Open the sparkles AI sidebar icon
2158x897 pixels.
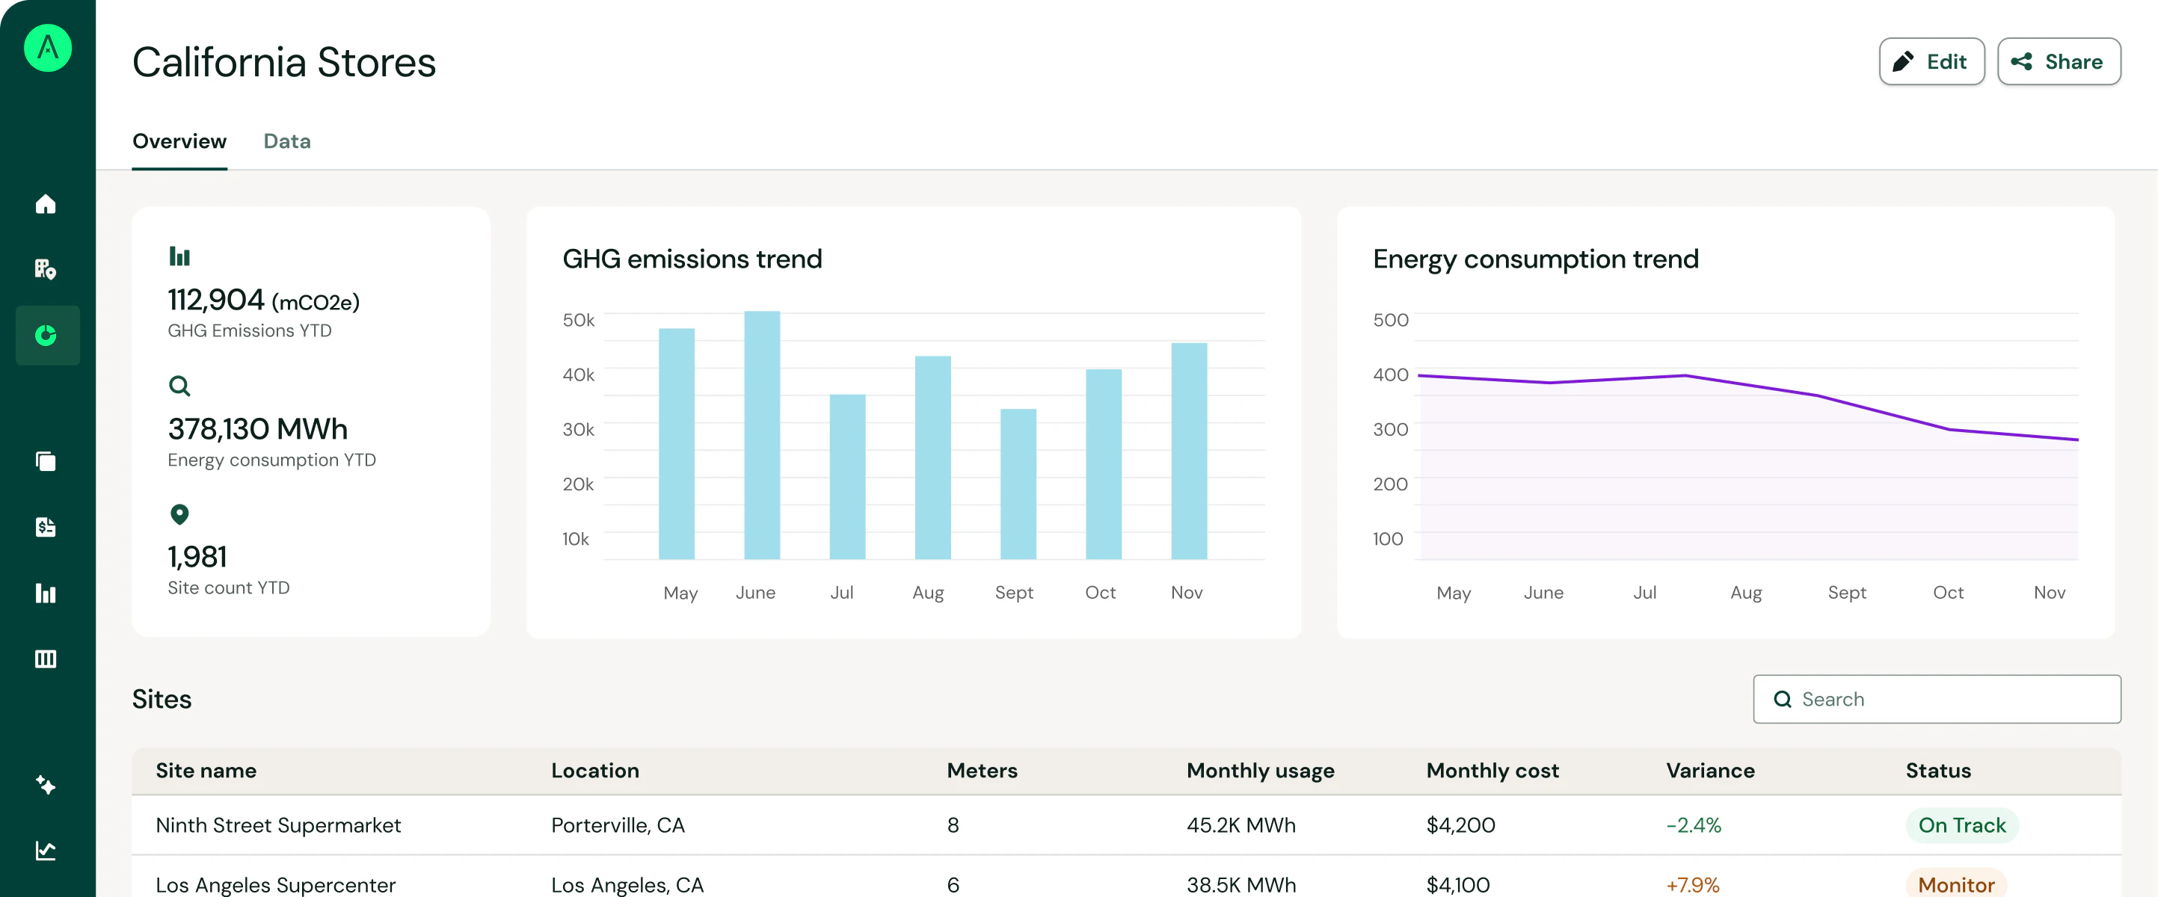[x=46, y=785]
